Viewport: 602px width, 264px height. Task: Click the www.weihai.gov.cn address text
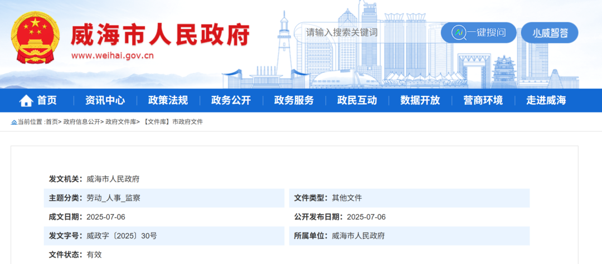point(112,56)
